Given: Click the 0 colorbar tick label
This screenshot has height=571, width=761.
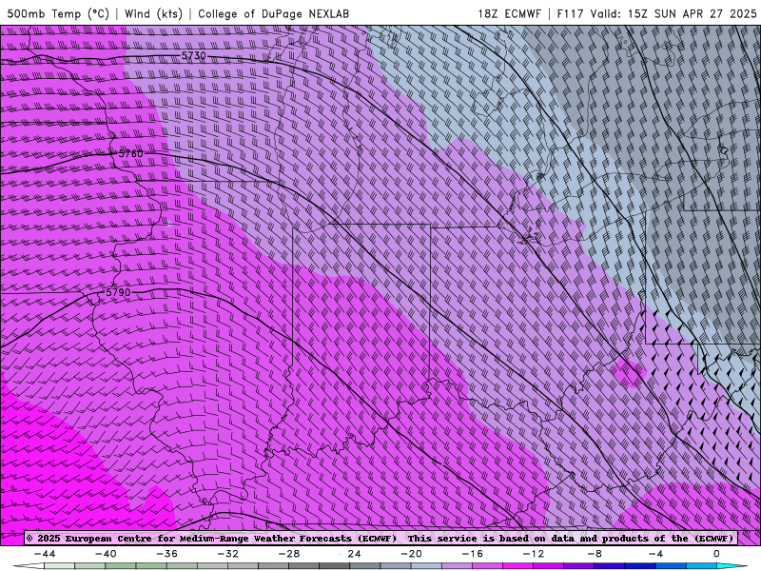Looking at the screenshot, I should click(717, 554).
